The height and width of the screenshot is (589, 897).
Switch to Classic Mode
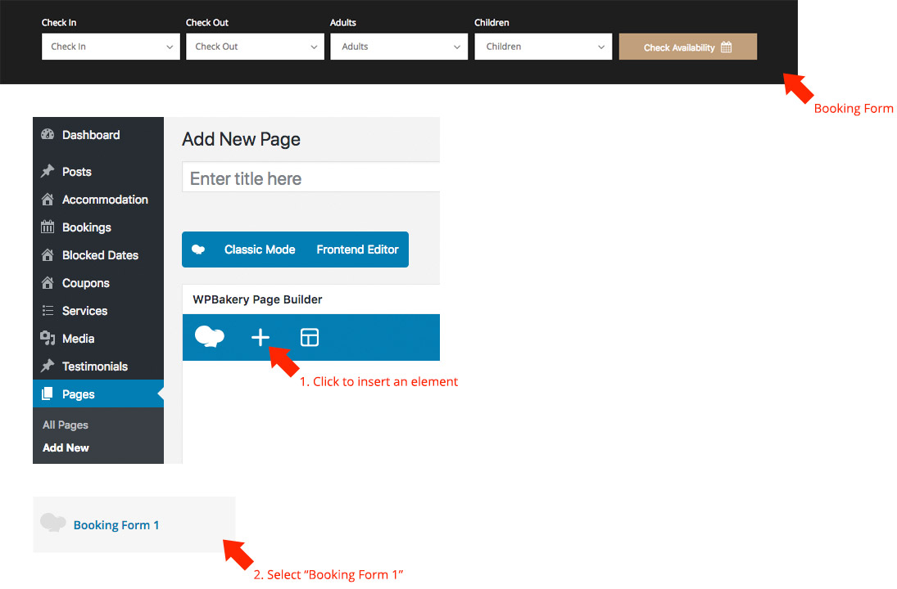point(260,250)
